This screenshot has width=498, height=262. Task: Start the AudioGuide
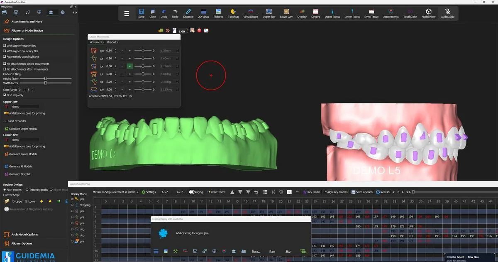coord(448,13)
